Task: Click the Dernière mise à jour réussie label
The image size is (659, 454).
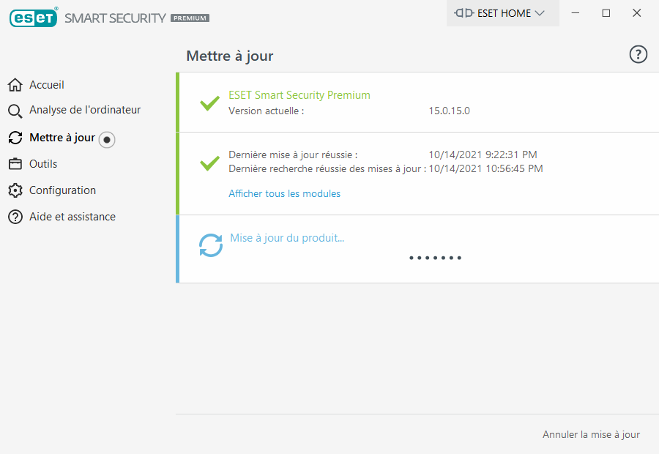Action: coord(293,155)
